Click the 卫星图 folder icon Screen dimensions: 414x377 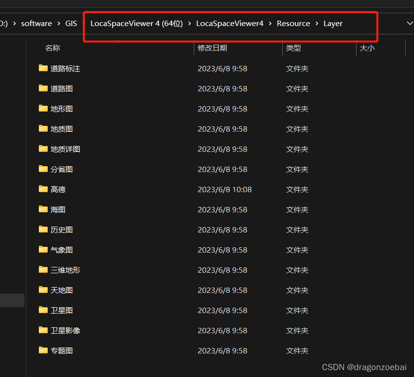[x=43, y=310]
